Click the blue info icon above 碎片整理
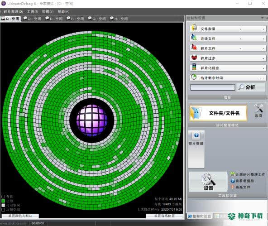 point(196,135)
